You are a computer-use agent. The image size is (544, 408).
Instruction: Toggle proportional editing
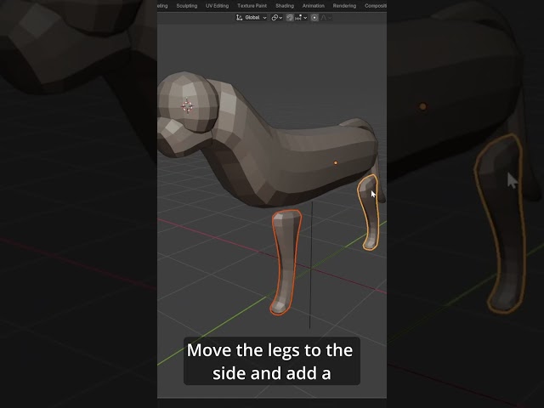(x=314, y=18)
